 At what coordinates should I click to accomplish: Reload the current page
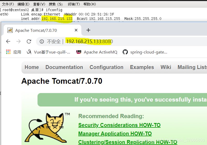coord(29,41)
